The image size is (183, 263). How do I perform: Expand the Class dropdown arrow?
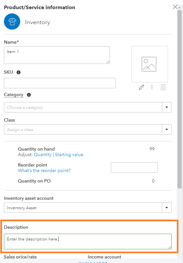click(167, 129)
